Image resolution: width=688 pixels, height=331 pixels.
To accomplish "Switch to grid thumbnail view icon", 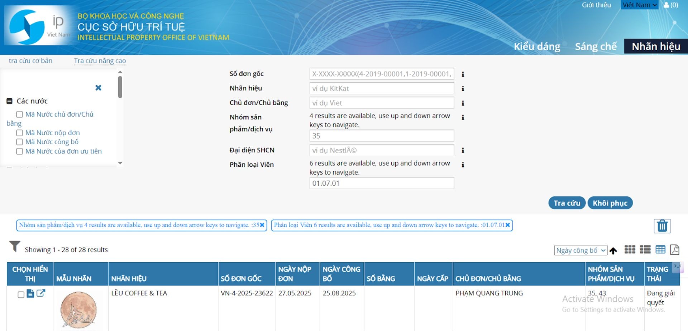I will click(x=630, y=250).
